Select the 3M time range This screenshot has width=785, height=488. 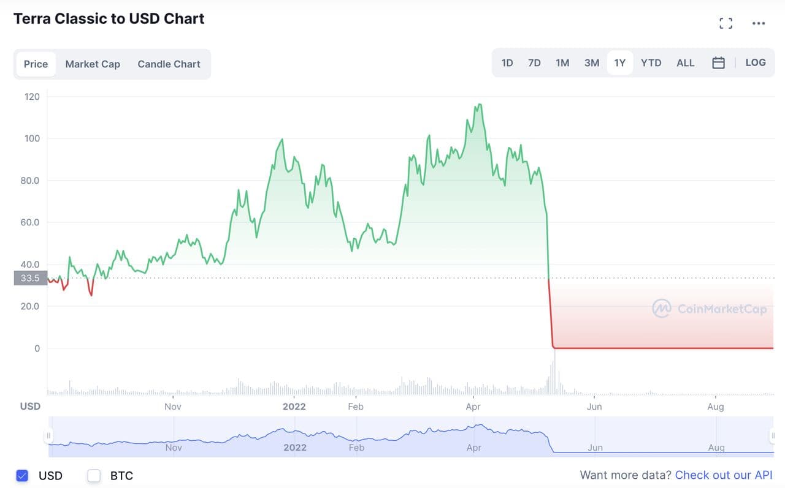tap(592, 63)
